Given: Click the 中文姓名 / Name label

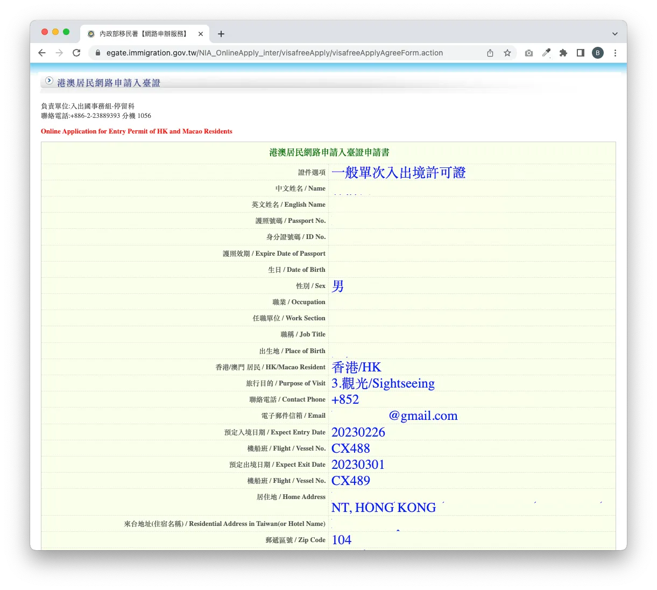Looking at the screenshot, I should tap(300, 188).
